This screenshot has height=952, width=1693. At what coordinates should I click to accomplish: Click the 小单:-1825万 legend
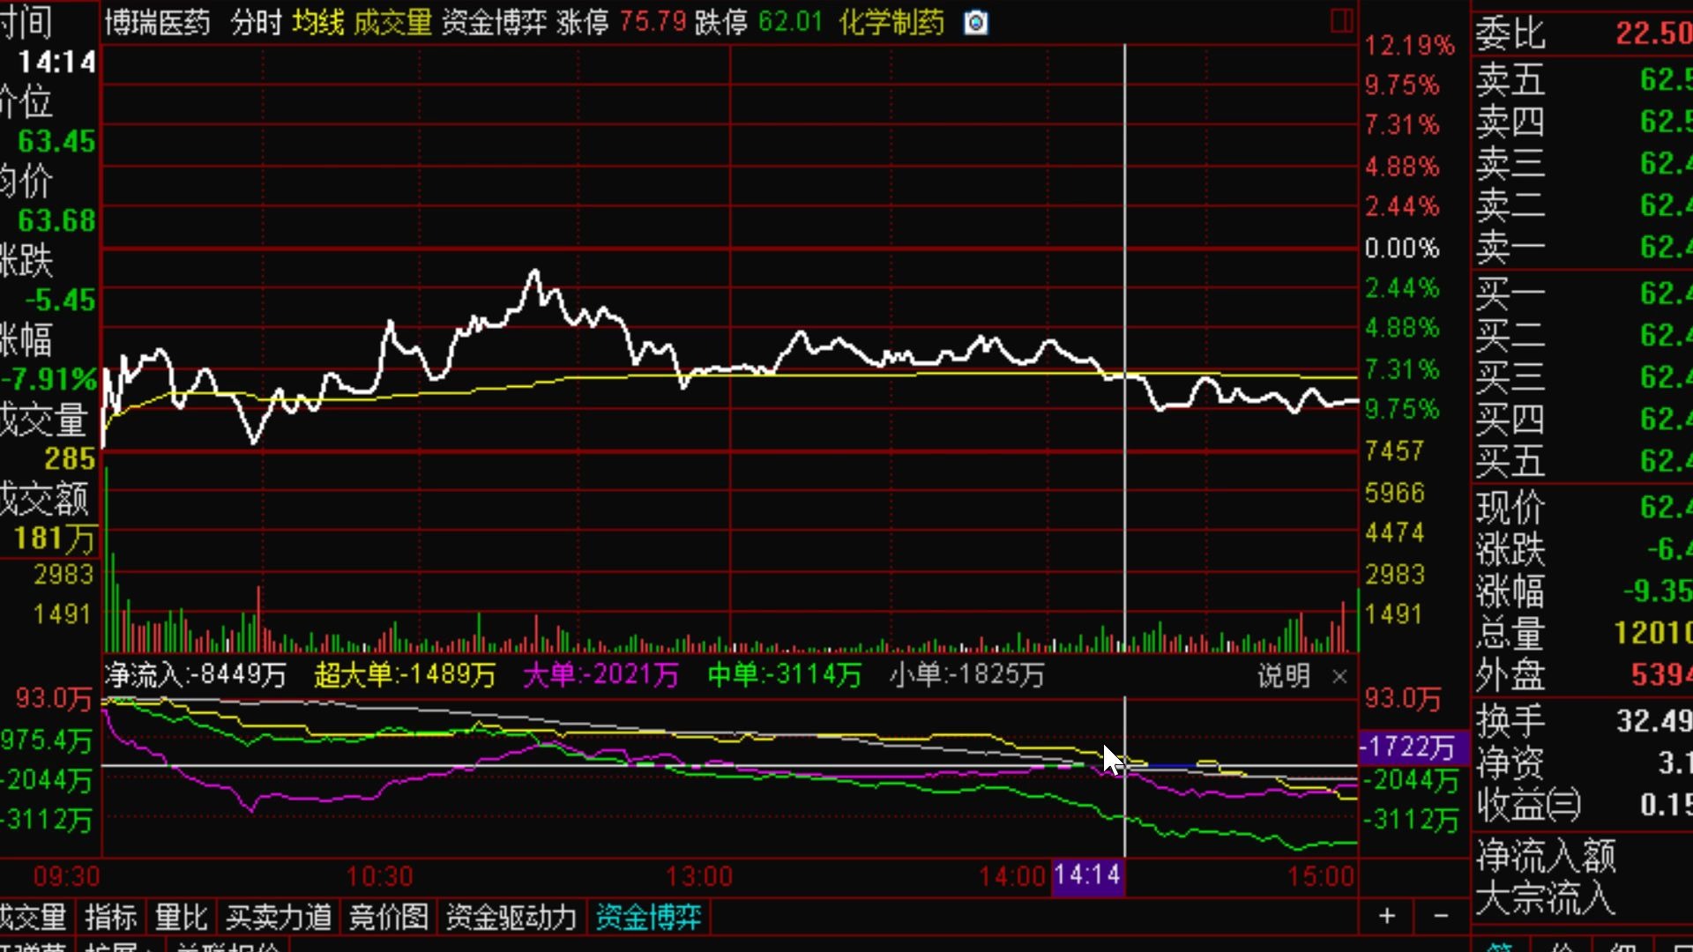966,675
